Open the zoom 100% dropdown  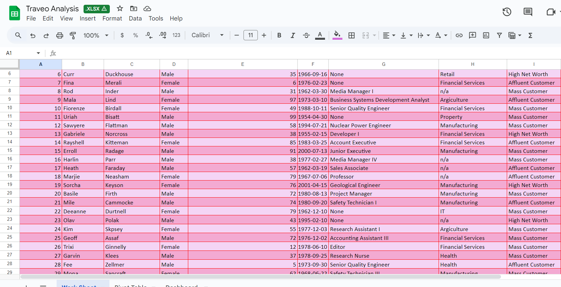click(96, 35)
